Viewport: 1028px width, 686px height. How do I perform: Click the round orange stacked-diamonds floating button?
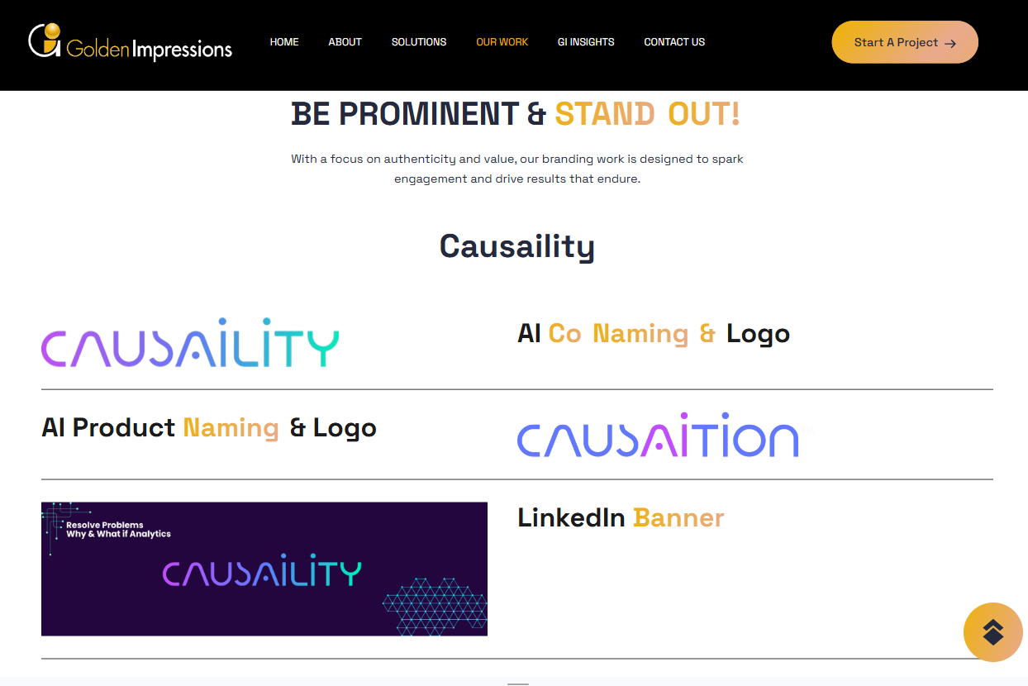pyautogui.click(x=992, y=632)
